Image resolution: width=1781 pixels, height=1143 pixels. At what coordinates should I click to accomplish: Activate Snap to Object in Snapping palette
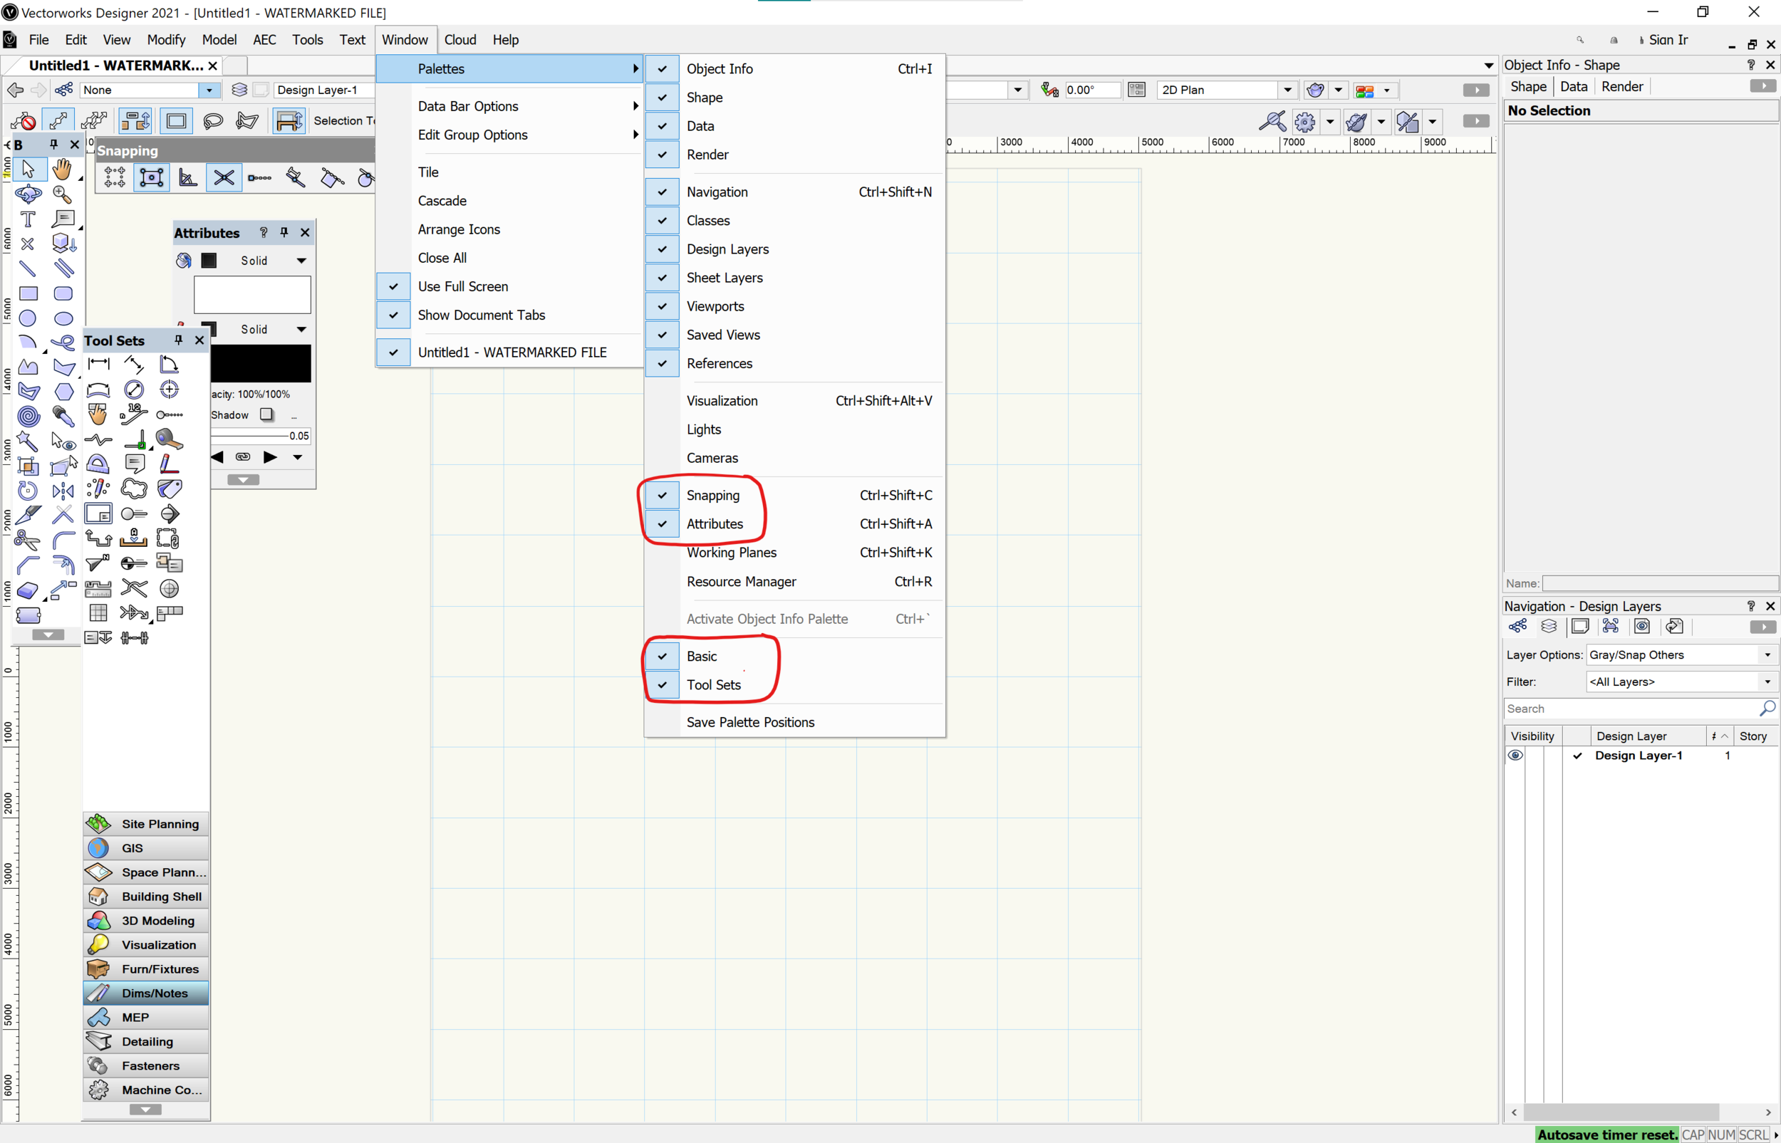click(x=152, y=177)
